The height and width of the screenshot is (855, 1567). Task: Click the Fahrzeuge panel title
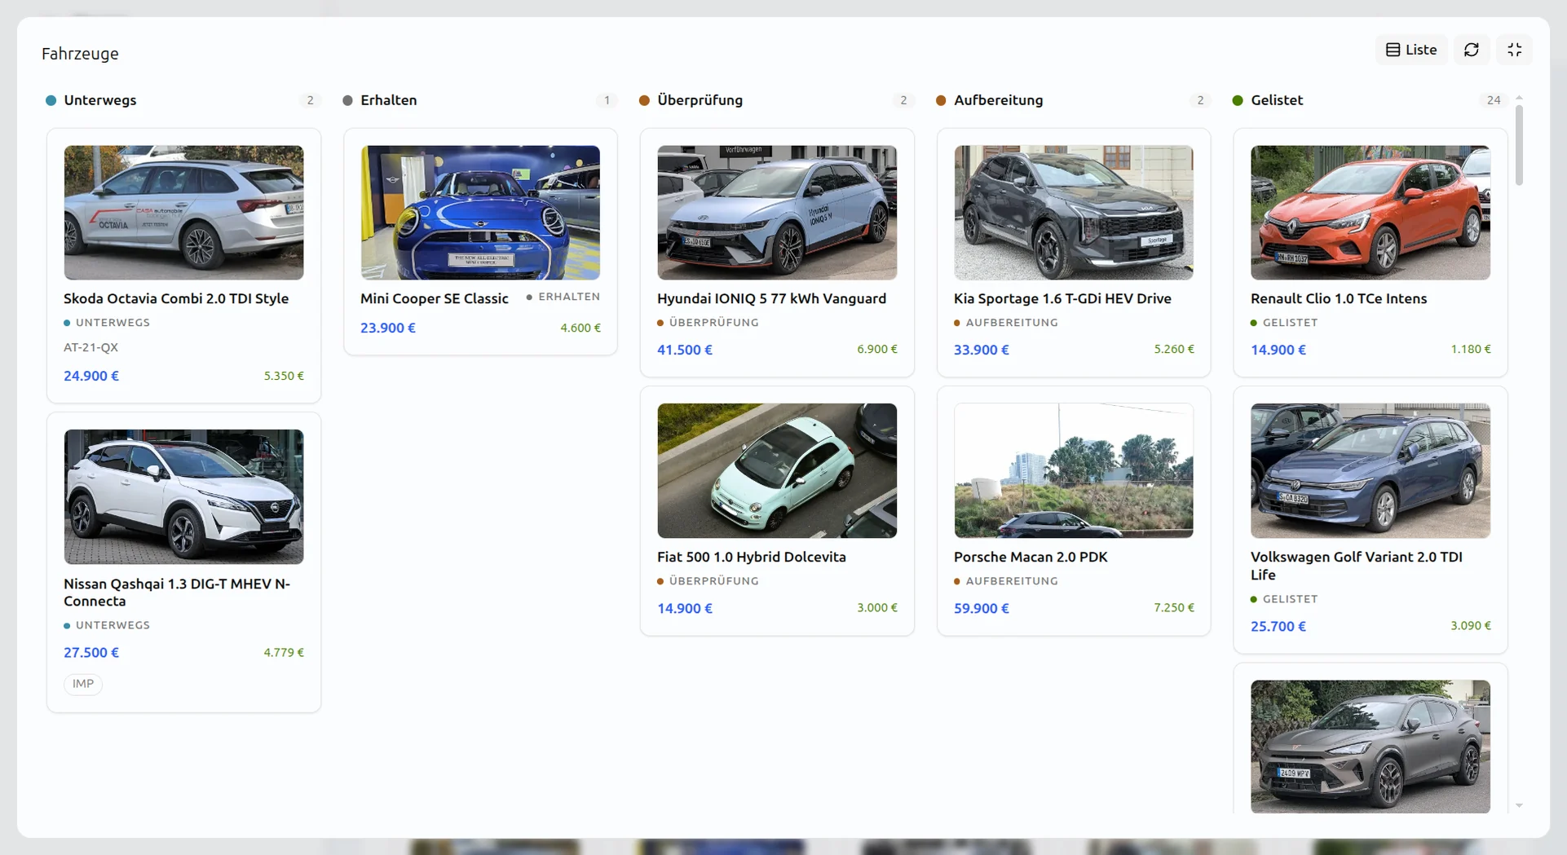(x=80, y=54)
